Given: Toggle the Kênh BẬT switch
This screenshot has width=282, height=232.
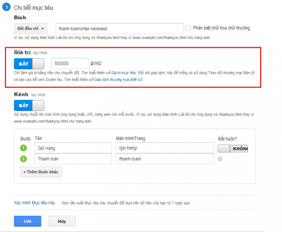Looking at the screenshot, I should 29,105.
